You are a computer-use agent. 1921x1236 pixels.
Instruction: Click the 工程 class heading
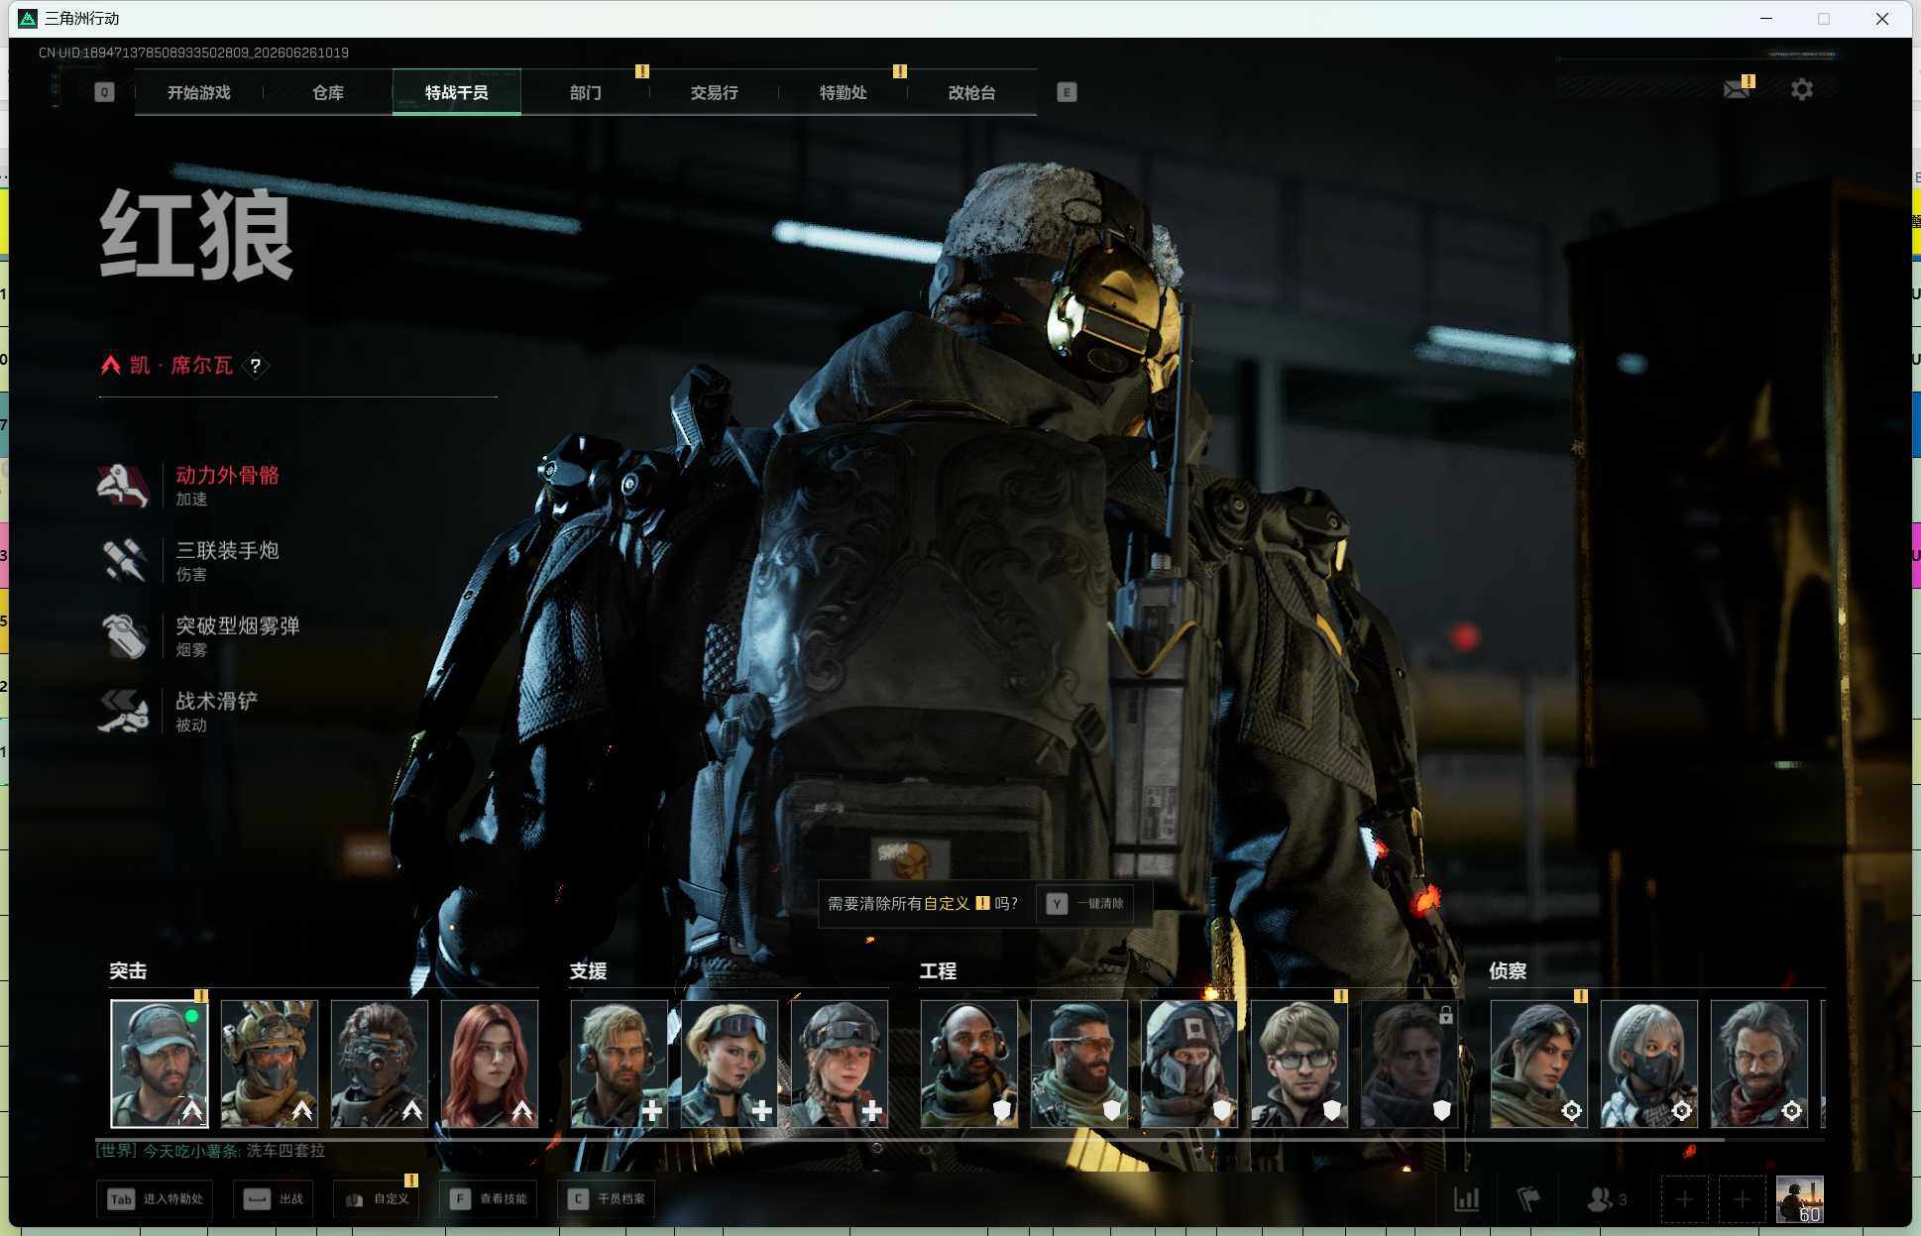click(938, 970)
